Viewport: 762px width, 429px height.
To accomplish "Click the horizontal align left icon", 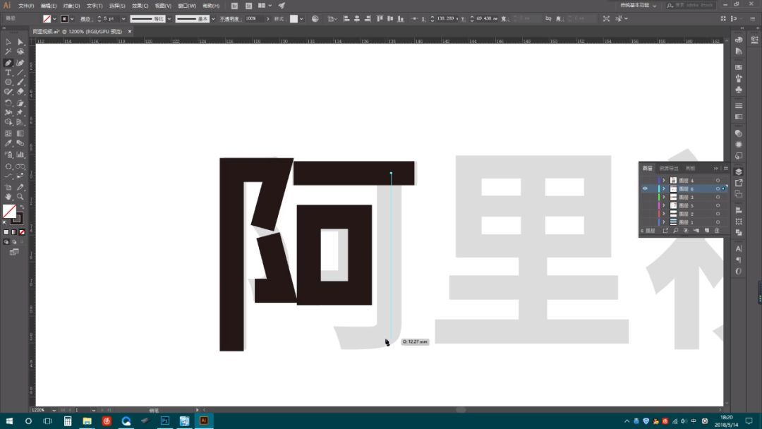I will coord(346,18).
